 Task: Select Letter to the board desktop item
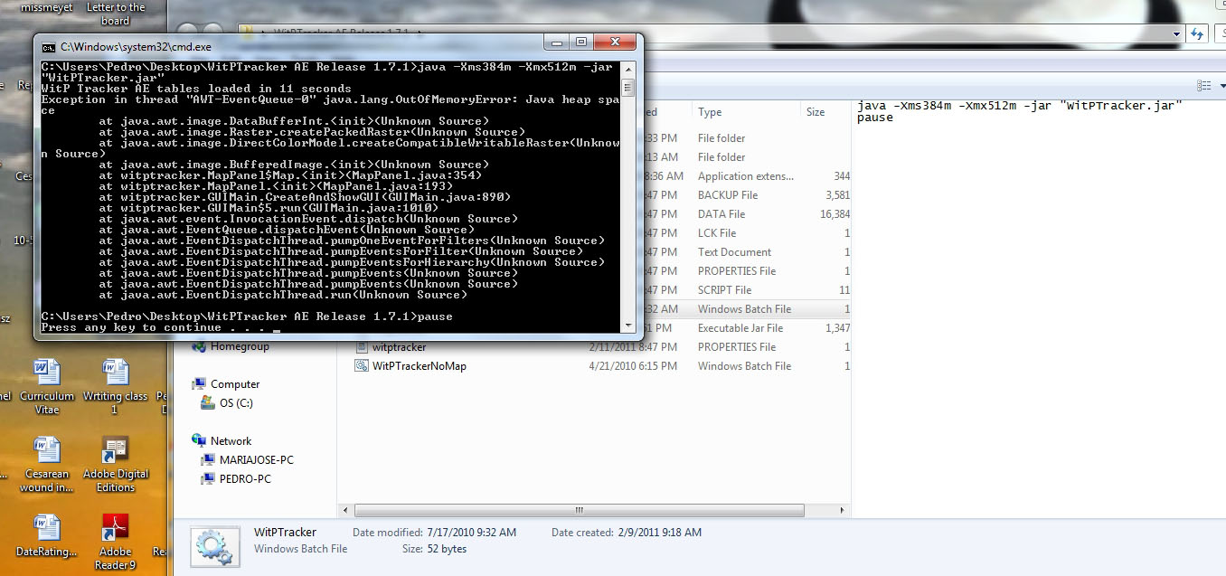point(115,14)
